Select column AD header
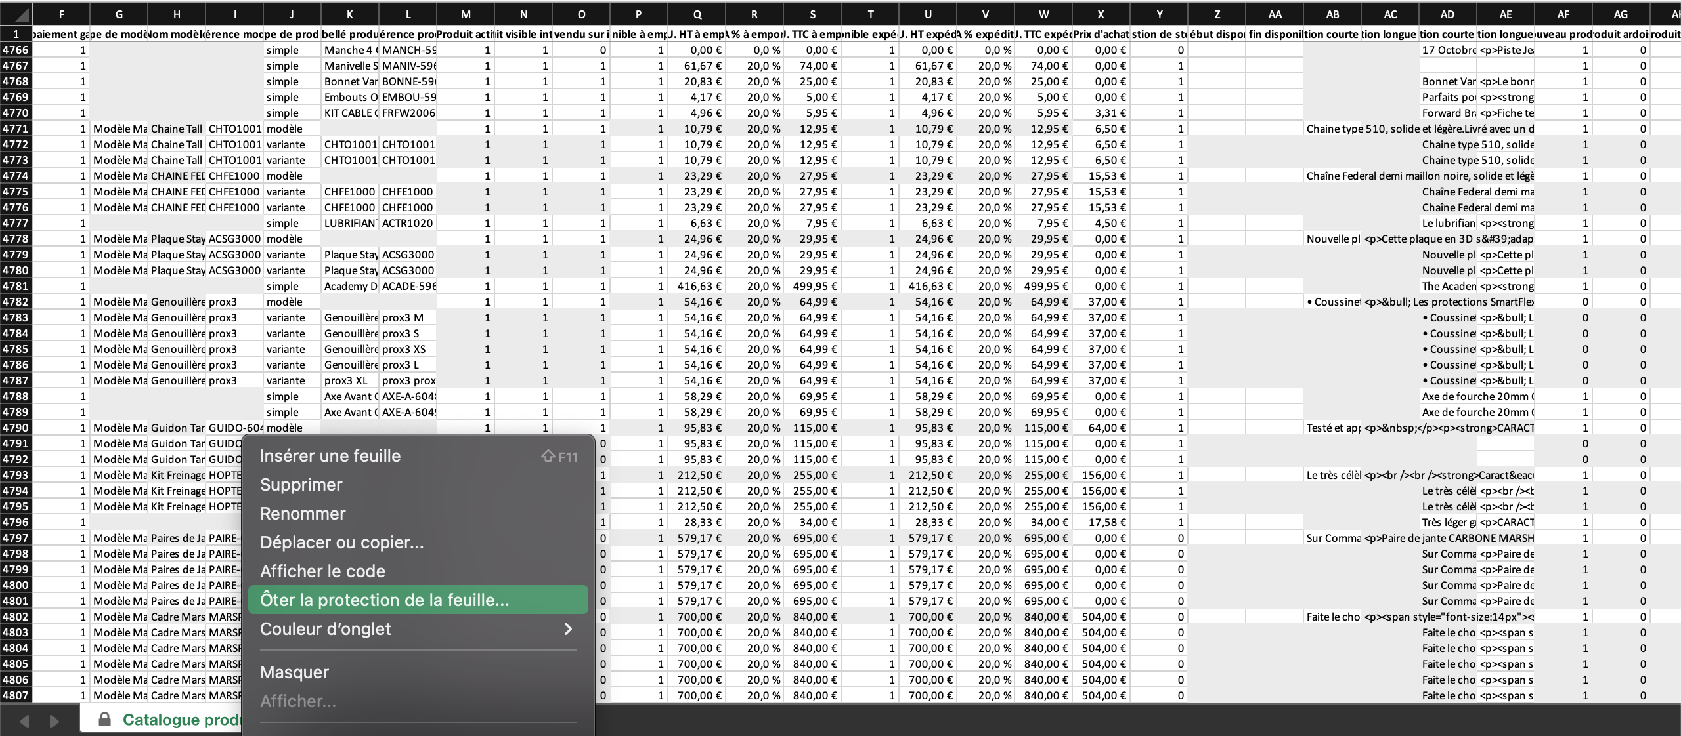This screenshot has height=736, width=1681. coord(1447,14)
